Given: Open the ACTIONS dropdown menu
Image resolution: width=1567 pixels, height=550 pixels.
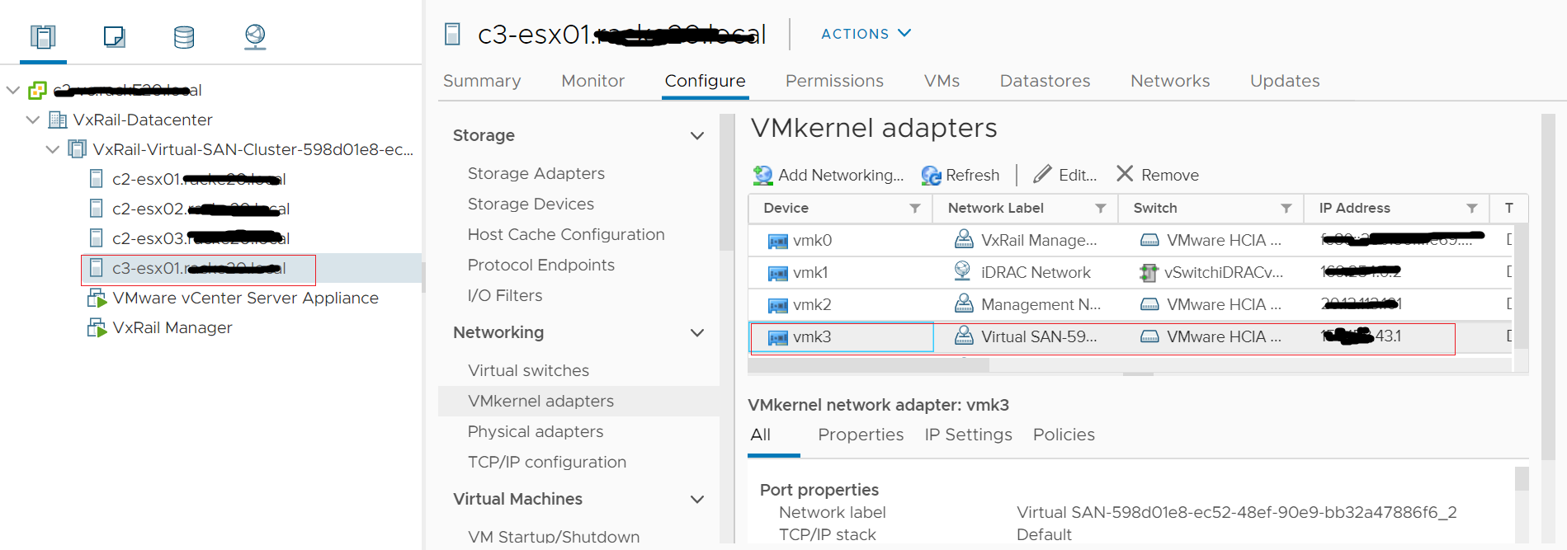Looking at the screenshot, I should [x=866, y=34].
